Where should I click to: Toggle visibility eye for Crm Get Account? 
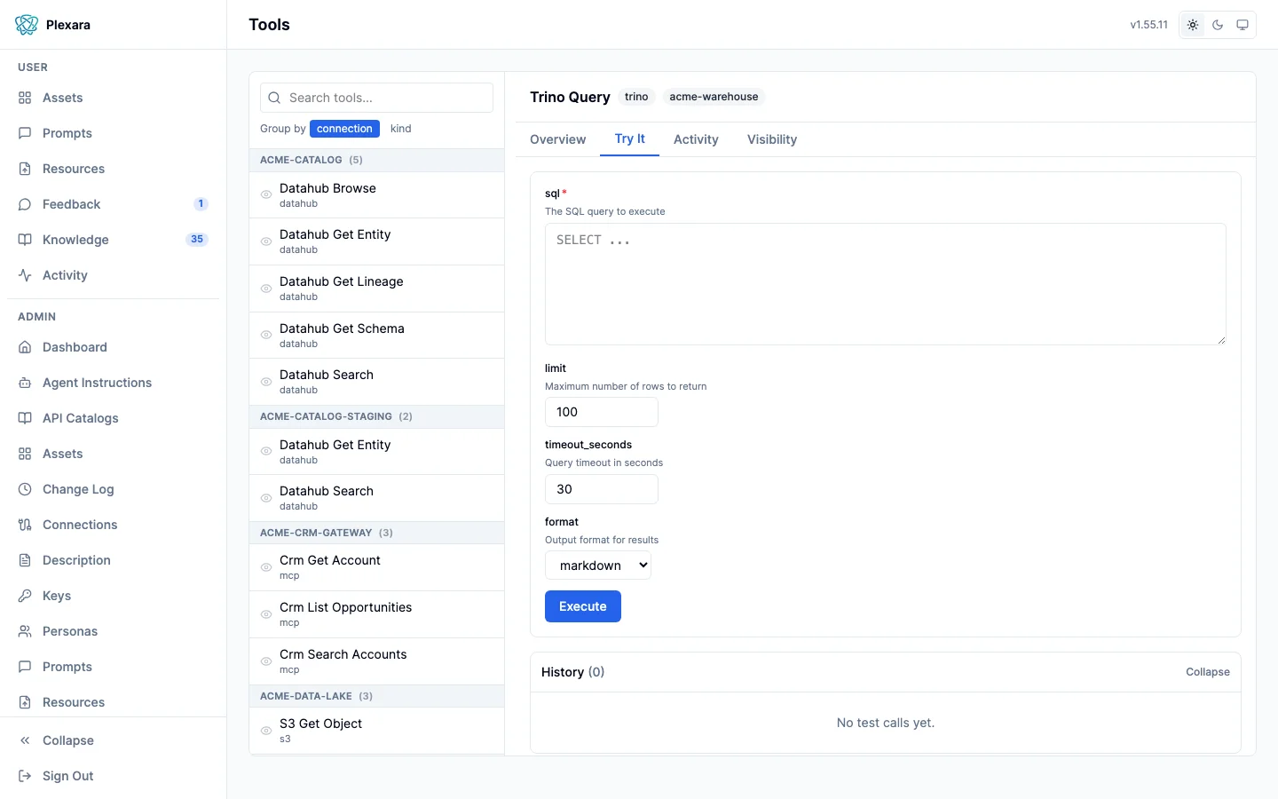(x=266, y=567)
